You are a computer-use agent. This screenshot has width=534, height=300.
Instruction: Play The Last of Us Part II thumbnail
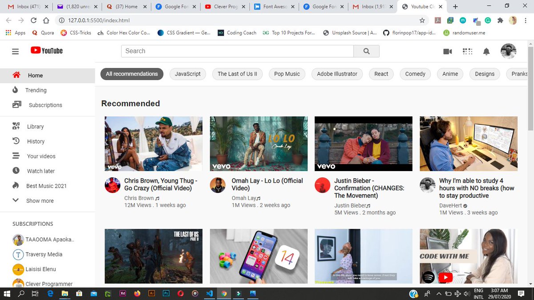[x=154, y=256]
